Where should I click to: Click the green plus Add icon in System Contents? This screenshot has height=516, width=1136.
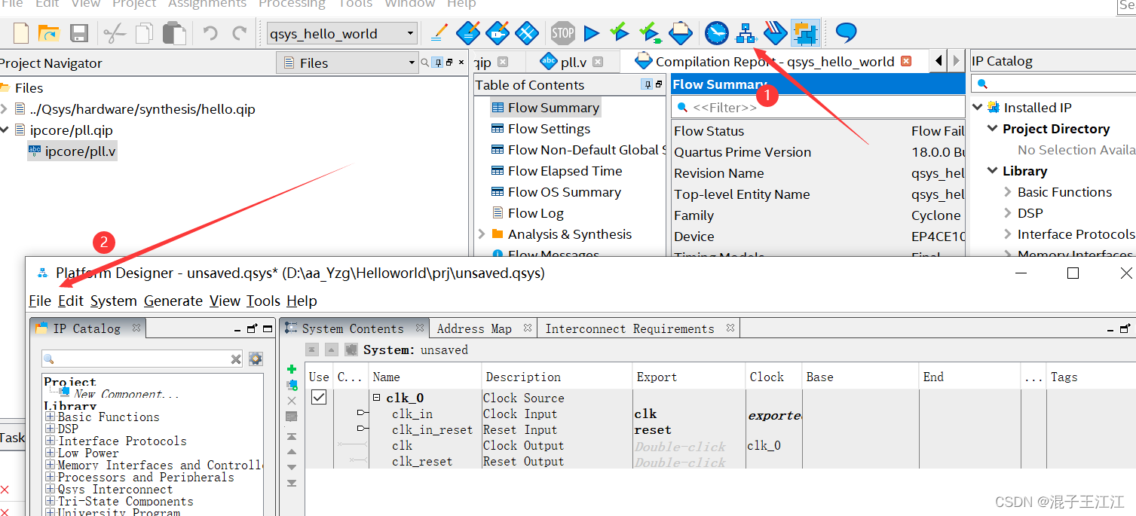(292, 369)
